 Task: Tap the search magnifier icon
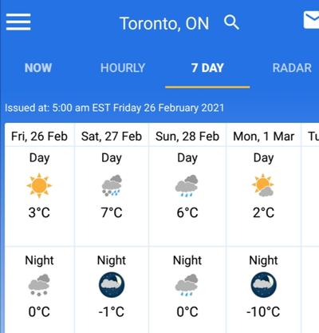pyautogui.click(x=231, y=22)
